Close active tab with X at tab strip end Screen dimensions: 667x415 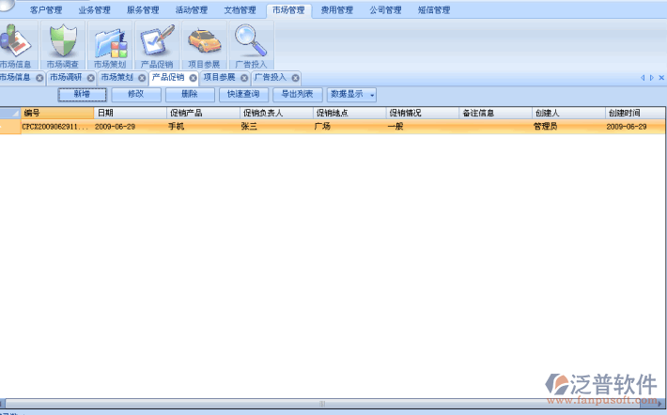[x=661, y=77]
